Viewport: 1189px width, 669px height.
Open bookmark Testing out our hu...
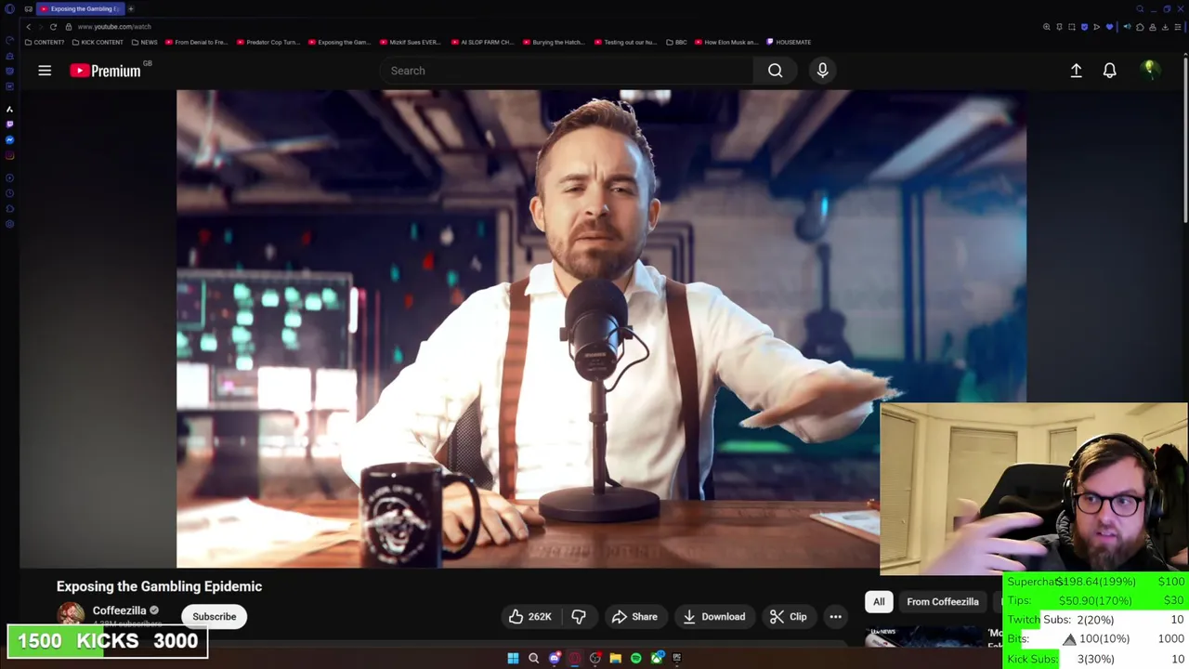pyautogui.click(x=625, y=42)
